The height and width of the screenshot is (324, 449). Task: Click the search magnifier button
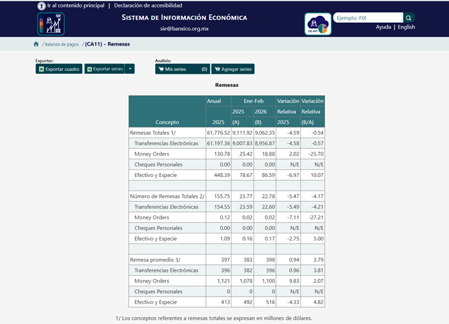coord(409,17)
